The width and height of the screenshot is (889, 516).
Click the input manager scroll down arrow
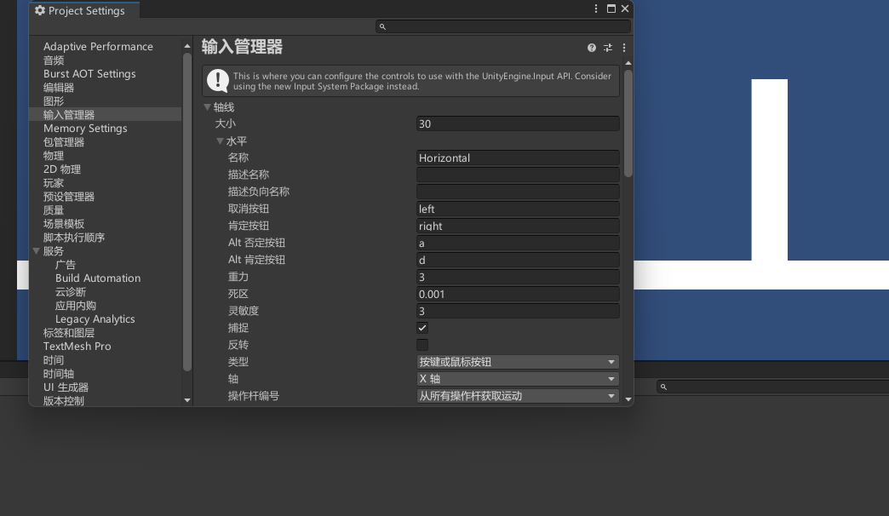pyautogui.click(x=628, y=399)
